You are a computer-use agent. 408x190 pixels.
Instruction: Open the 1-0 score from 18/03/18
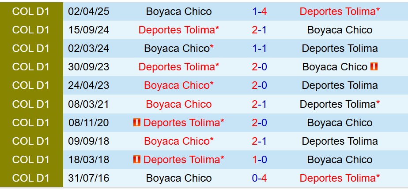[259, 160]
